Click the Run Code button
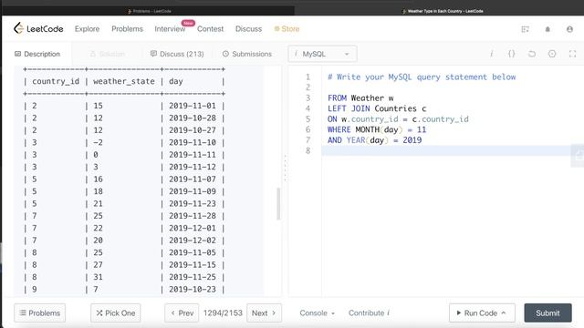Image resolution: width=584 pixels, height=328 pixels. (x=482, y=313)
